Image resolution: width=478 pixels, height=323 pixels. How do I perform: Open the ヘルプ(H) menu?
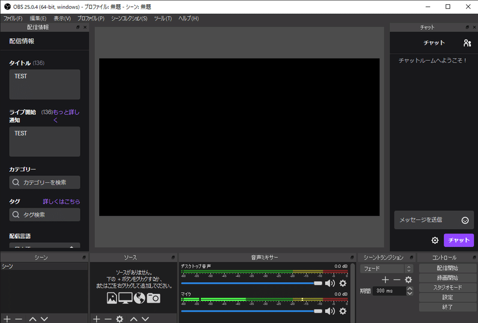pyautogui.click(x=188, y=19)
